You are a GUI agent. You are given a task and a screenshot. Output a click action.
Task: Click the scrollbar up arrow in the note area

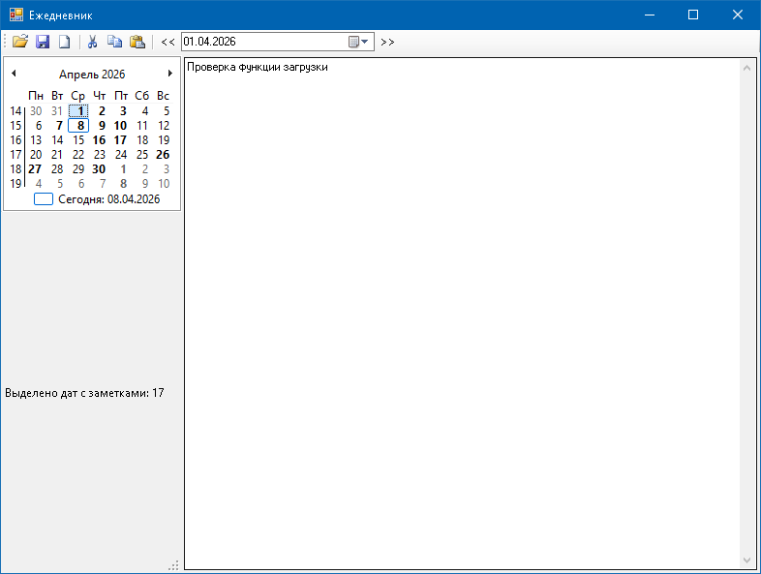[x=746, y=68]
